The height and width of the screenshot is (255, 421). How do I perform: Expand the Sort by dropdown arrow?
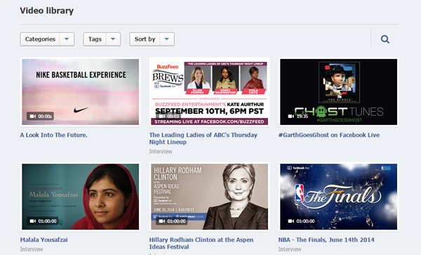click(x=167, y=39)
